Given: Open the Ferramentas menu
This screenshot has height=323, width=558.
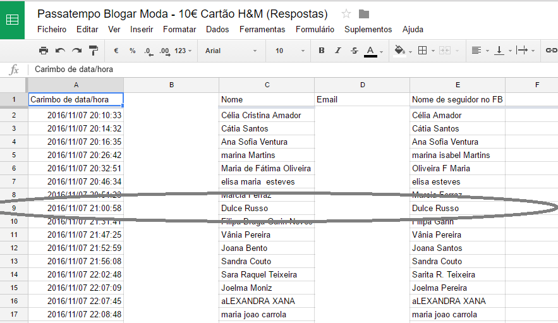Looking at the screenshot, I should click(x=262, y=30).
